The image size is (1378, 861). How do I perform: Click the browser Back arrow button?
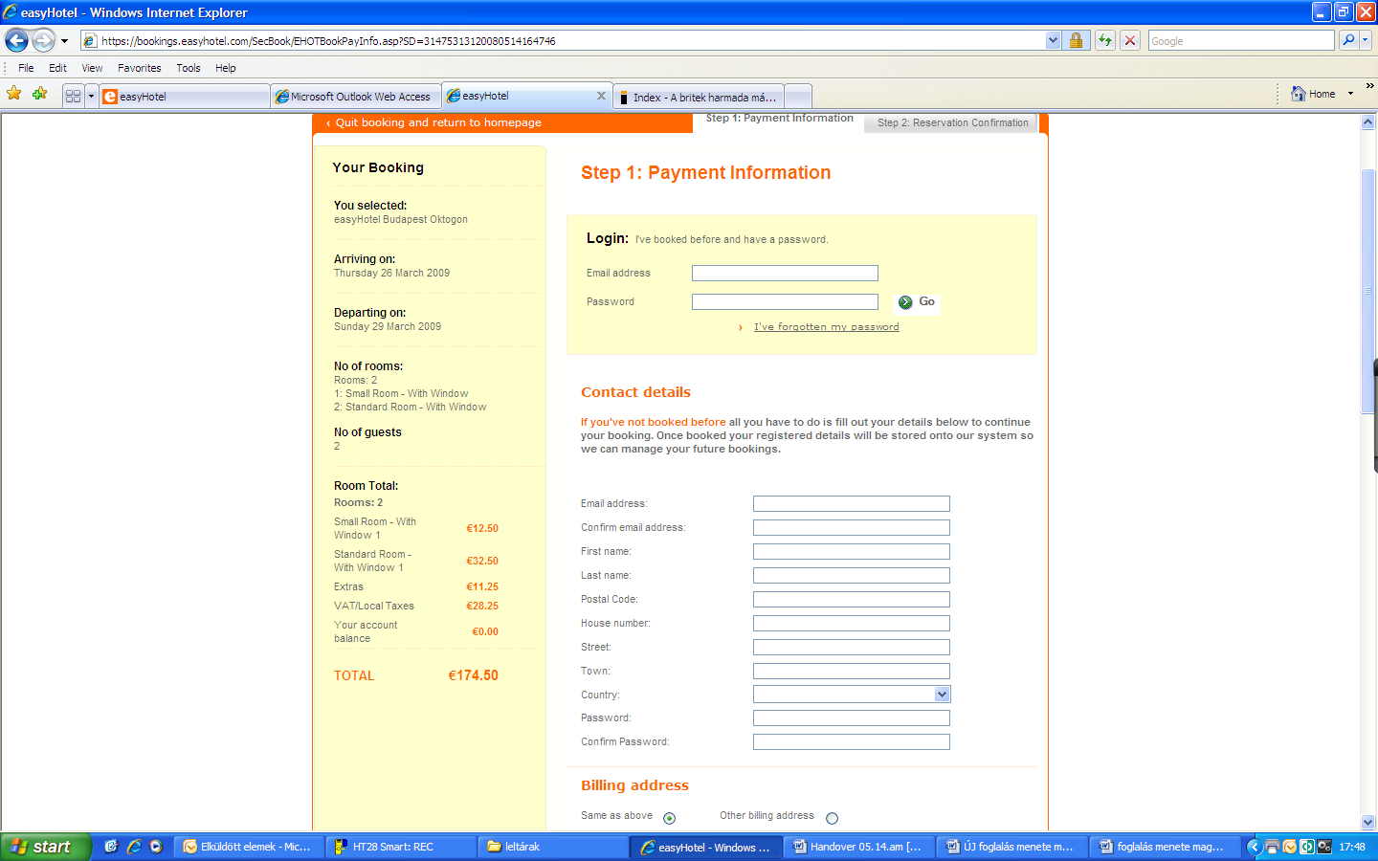point(16,40)
